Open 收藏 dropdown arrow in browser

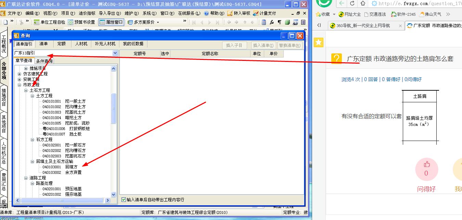point(334,14)
